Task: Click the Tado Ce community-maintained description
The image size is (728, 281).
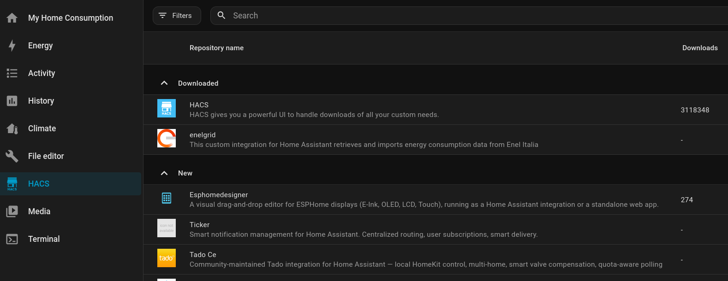Action: coord(426,264)
